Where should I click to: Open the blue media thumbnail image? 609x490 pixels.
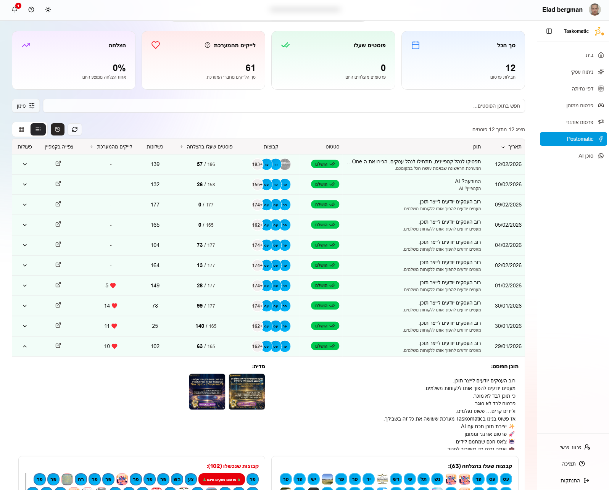click(207, 392)
